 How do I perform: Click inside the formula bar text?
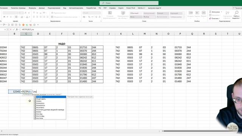tap(28, 29)
